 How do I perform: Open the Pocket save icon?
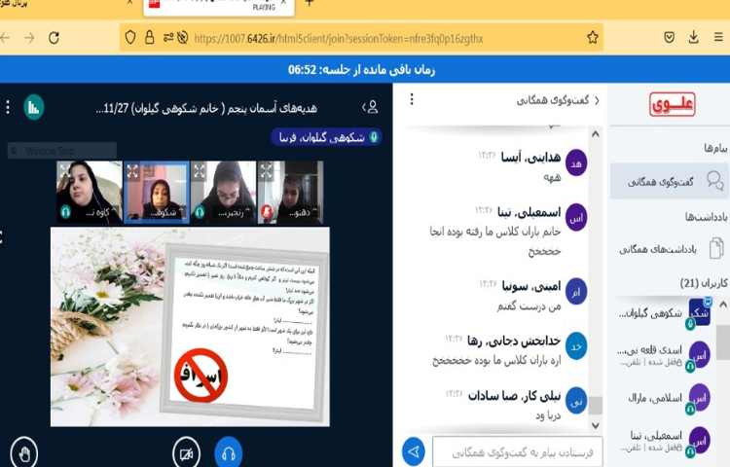click(669, 37)
